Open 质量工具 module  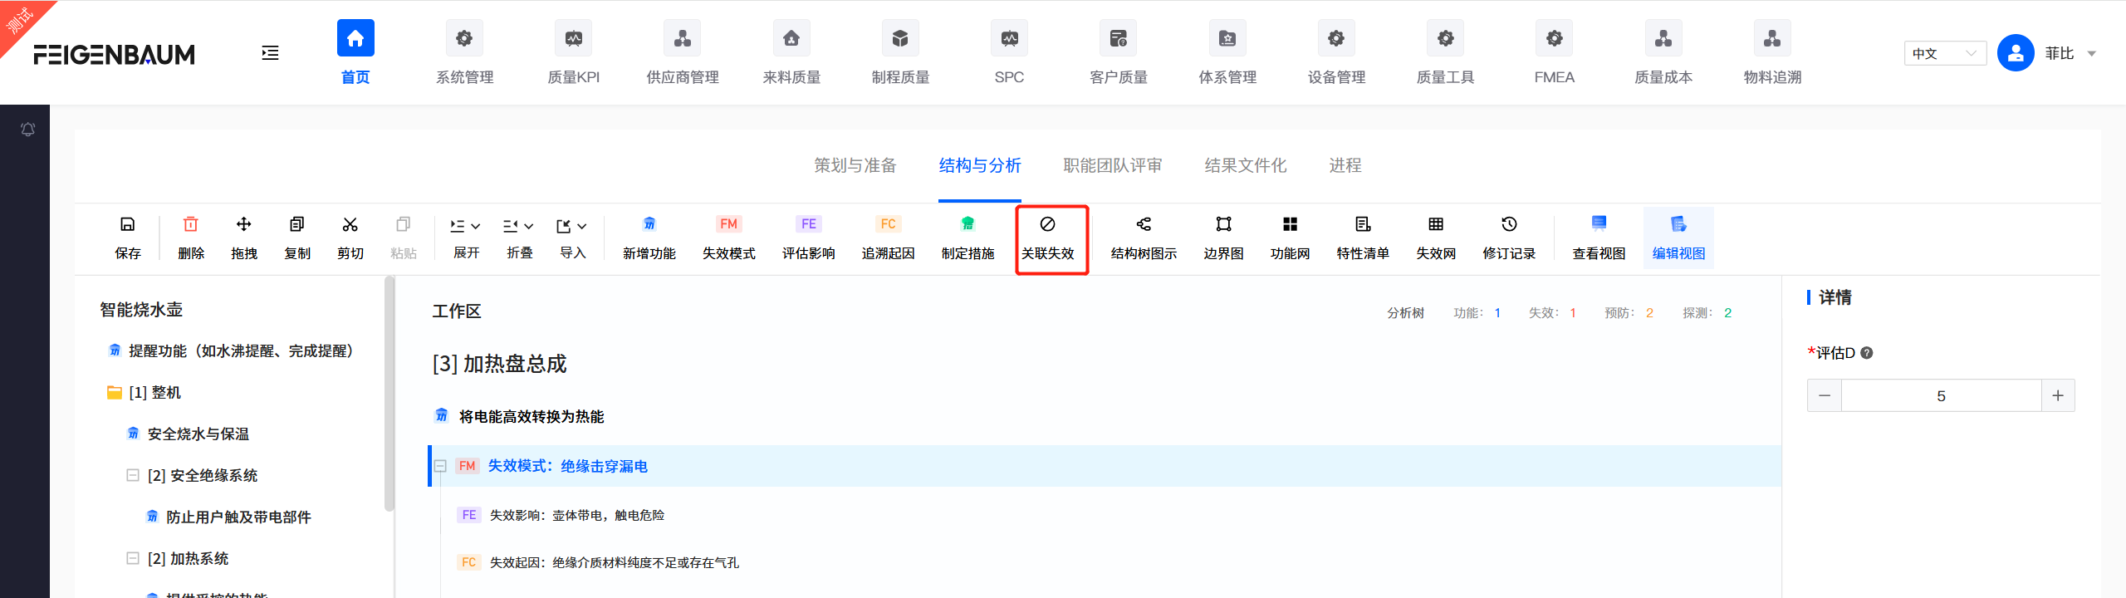pyautogui.click(x=1445, y=54)
